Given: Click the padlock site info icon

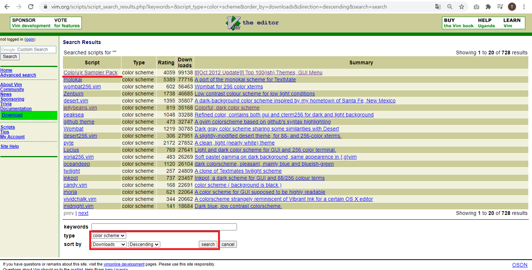Looking at the screenshot, I should (x=46, y=7).
